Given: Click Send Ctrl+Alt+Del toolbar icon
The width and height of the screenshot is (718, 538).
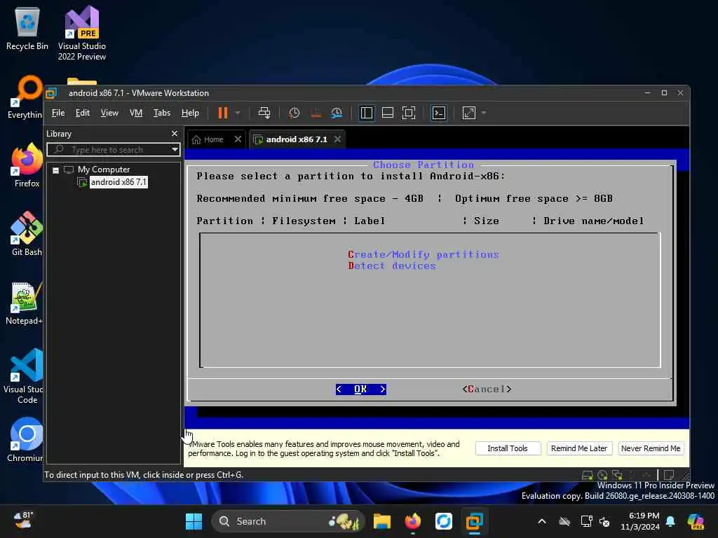Looking at the screenshot, I should click(x=264, y=113).
